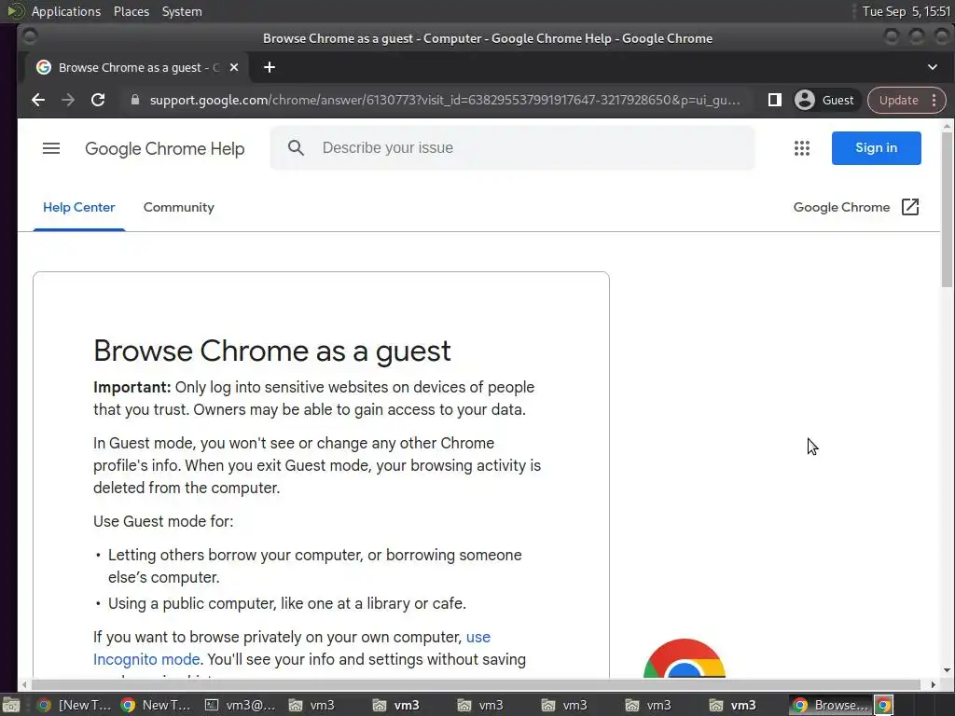Click the Browse Chrome as a guest heading
This screenshot has height=716, width=955.
(x=271, y=351)
